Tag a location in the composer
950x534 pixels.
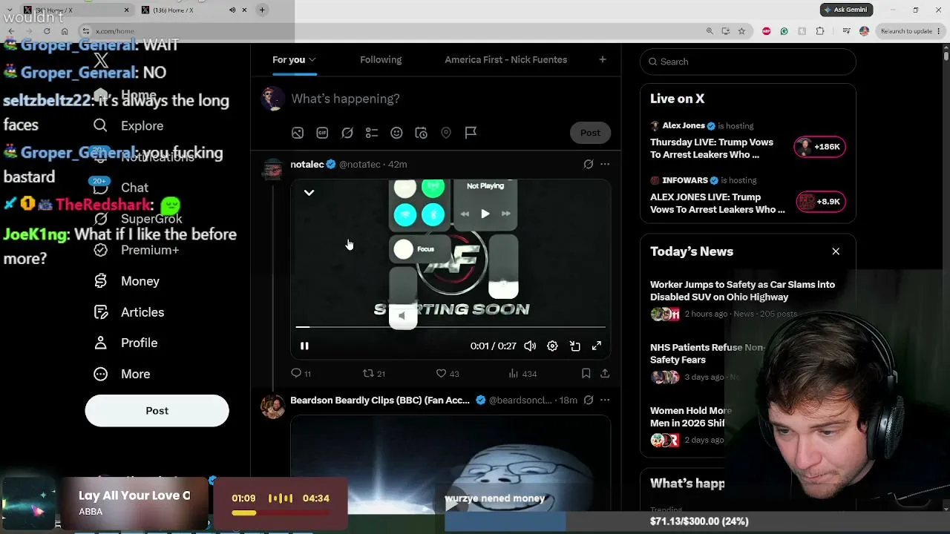pos(446,133)
